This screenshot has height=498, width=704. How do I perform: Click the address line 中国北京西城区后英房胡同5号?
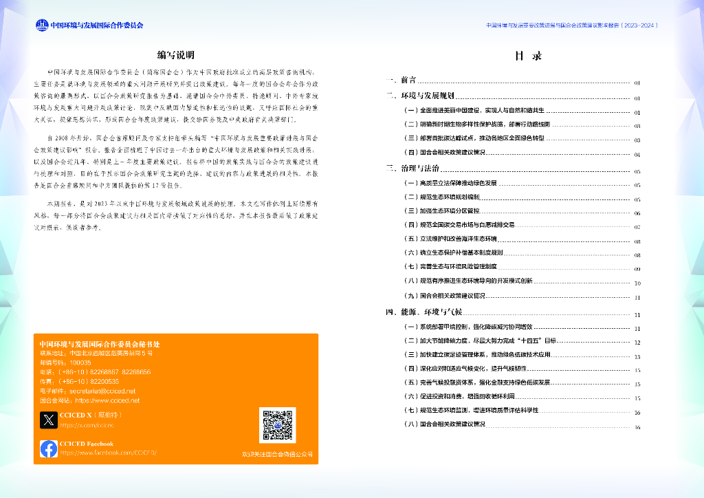click(x=111, y=354)
